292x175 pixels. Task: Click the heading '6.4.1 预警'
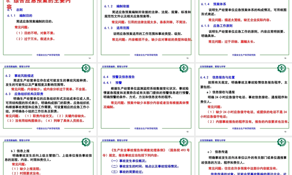pyautogui.click(x=113, y=83)
